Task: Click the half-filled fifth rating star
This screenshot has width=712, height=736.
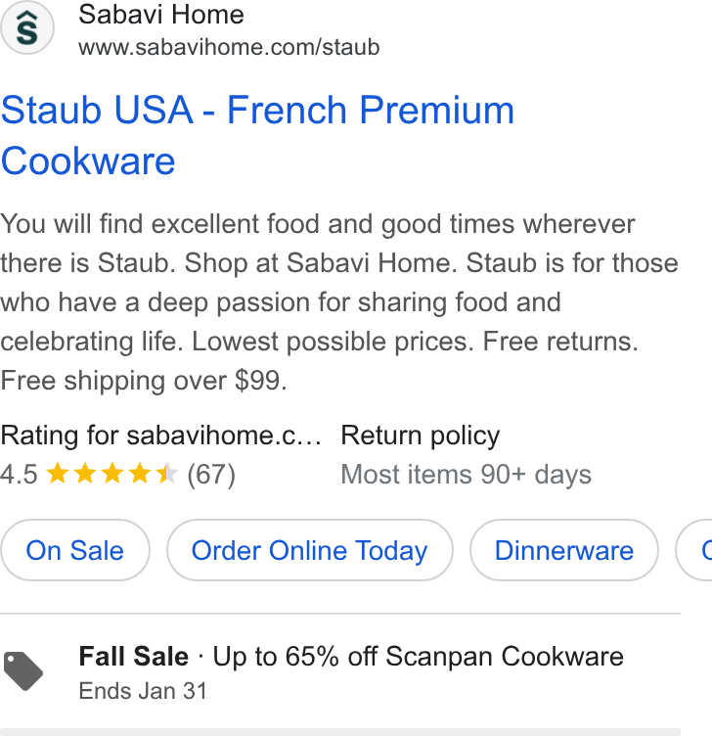Action: pyautogui.click(x=167, y=474)
